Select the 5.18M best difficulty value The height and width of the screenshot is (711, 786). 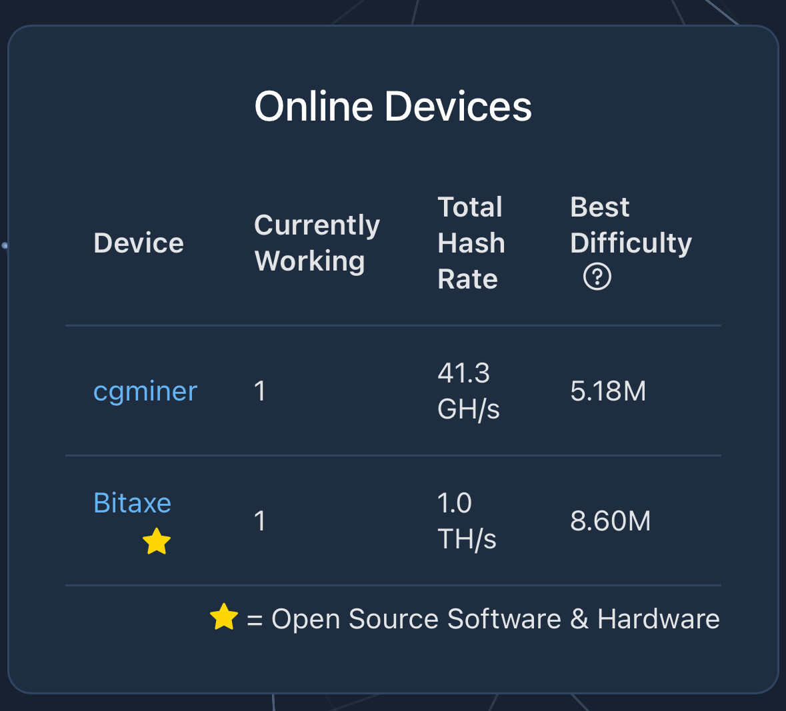tap(608, 391)
